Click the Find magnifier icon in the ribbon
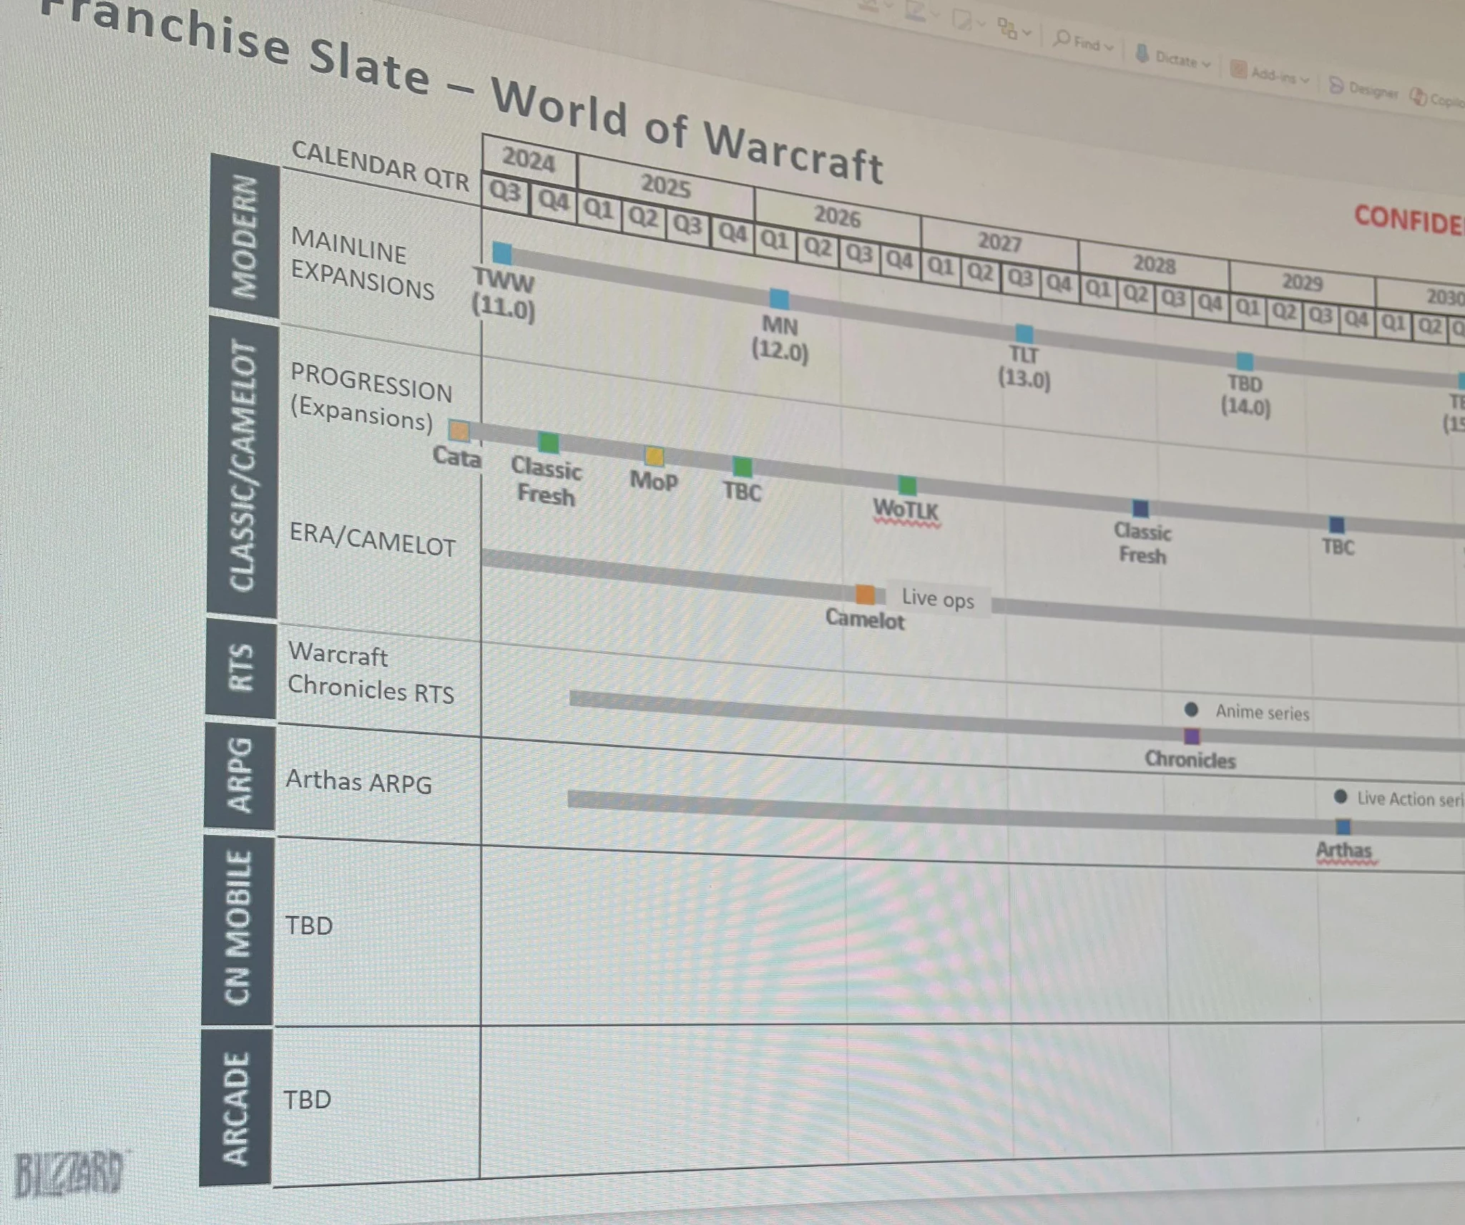The height and width of the screenshot is (1225, 1465). (1062, 38)
